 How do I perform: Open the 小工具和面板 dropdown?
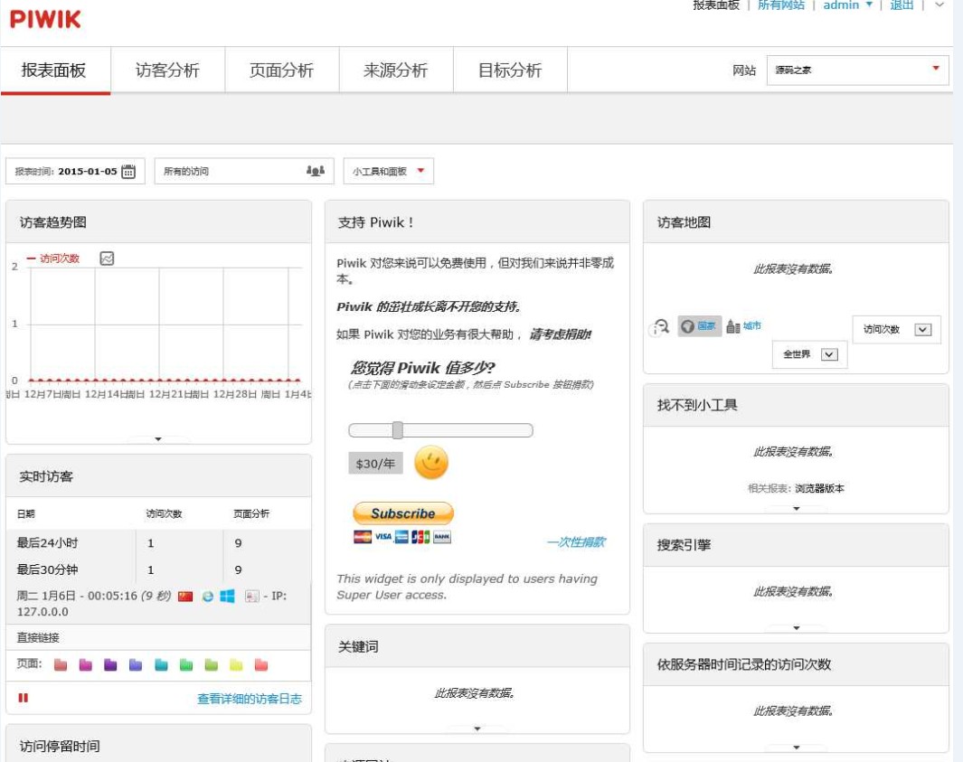click(388, 172)
